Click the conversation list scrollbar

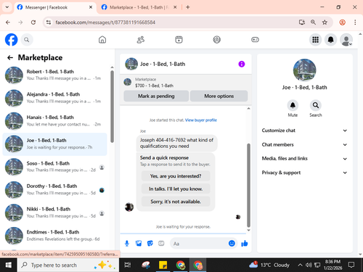(112, 107)
